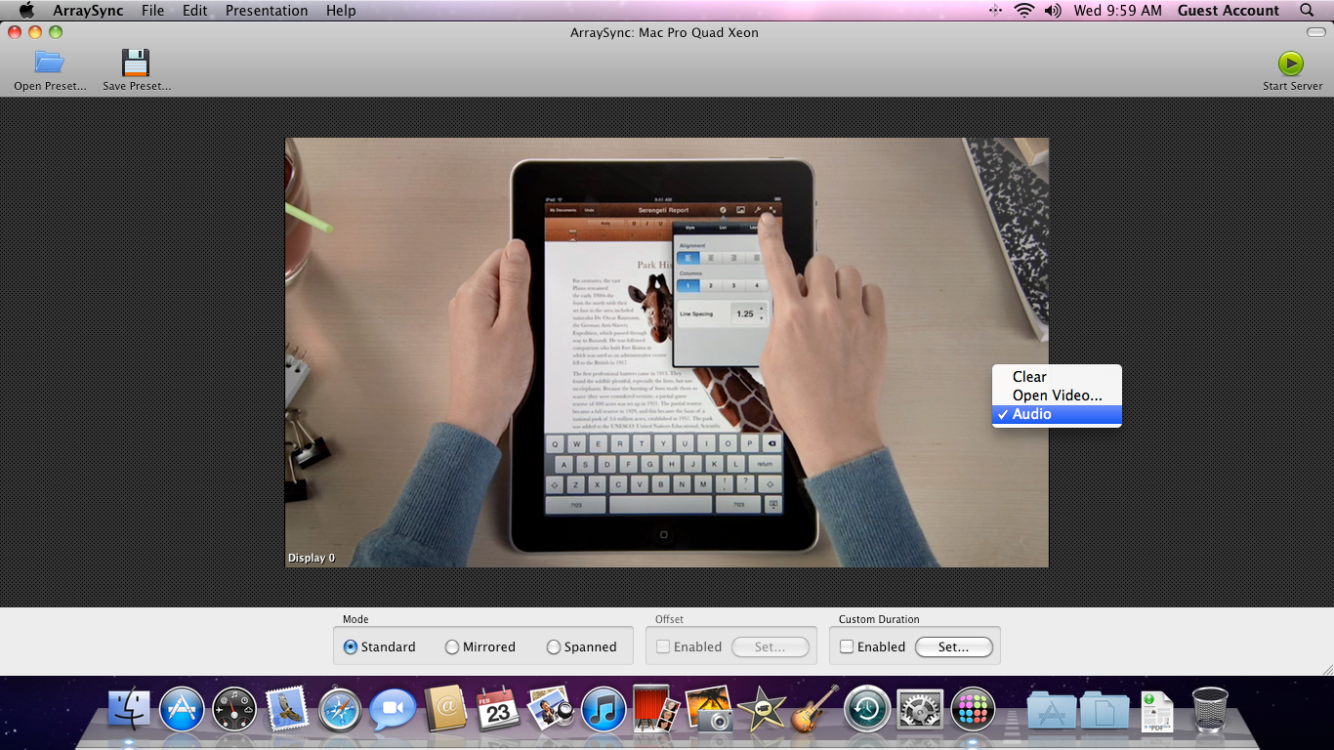Toggle the toolbar pill button in title bar
The height and width of the screenshot is (750, 1334).
pyautogui.click(x=1315, y=32)
